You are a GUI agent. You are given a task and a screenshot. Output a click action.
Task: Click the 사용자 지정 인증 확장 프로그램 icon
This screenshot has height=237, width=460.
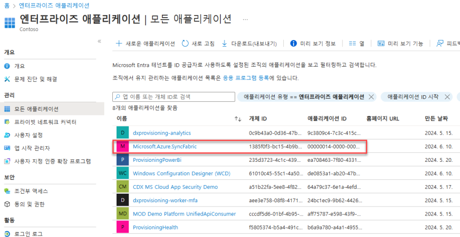tap(7, 161)
